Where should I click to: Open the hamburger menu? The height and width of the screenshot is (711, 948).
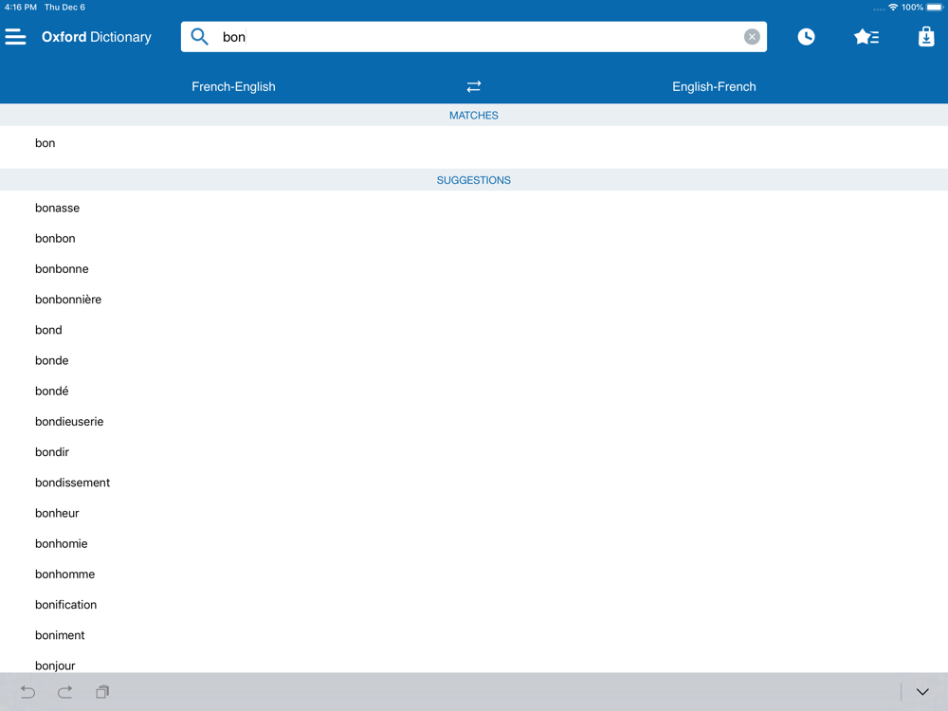(x=16, y=37)
